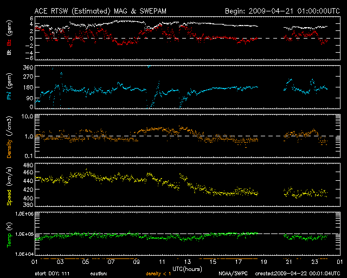
Task: Select the Bt Bz (gsm) axis label
Action: [x=9, y=39]
